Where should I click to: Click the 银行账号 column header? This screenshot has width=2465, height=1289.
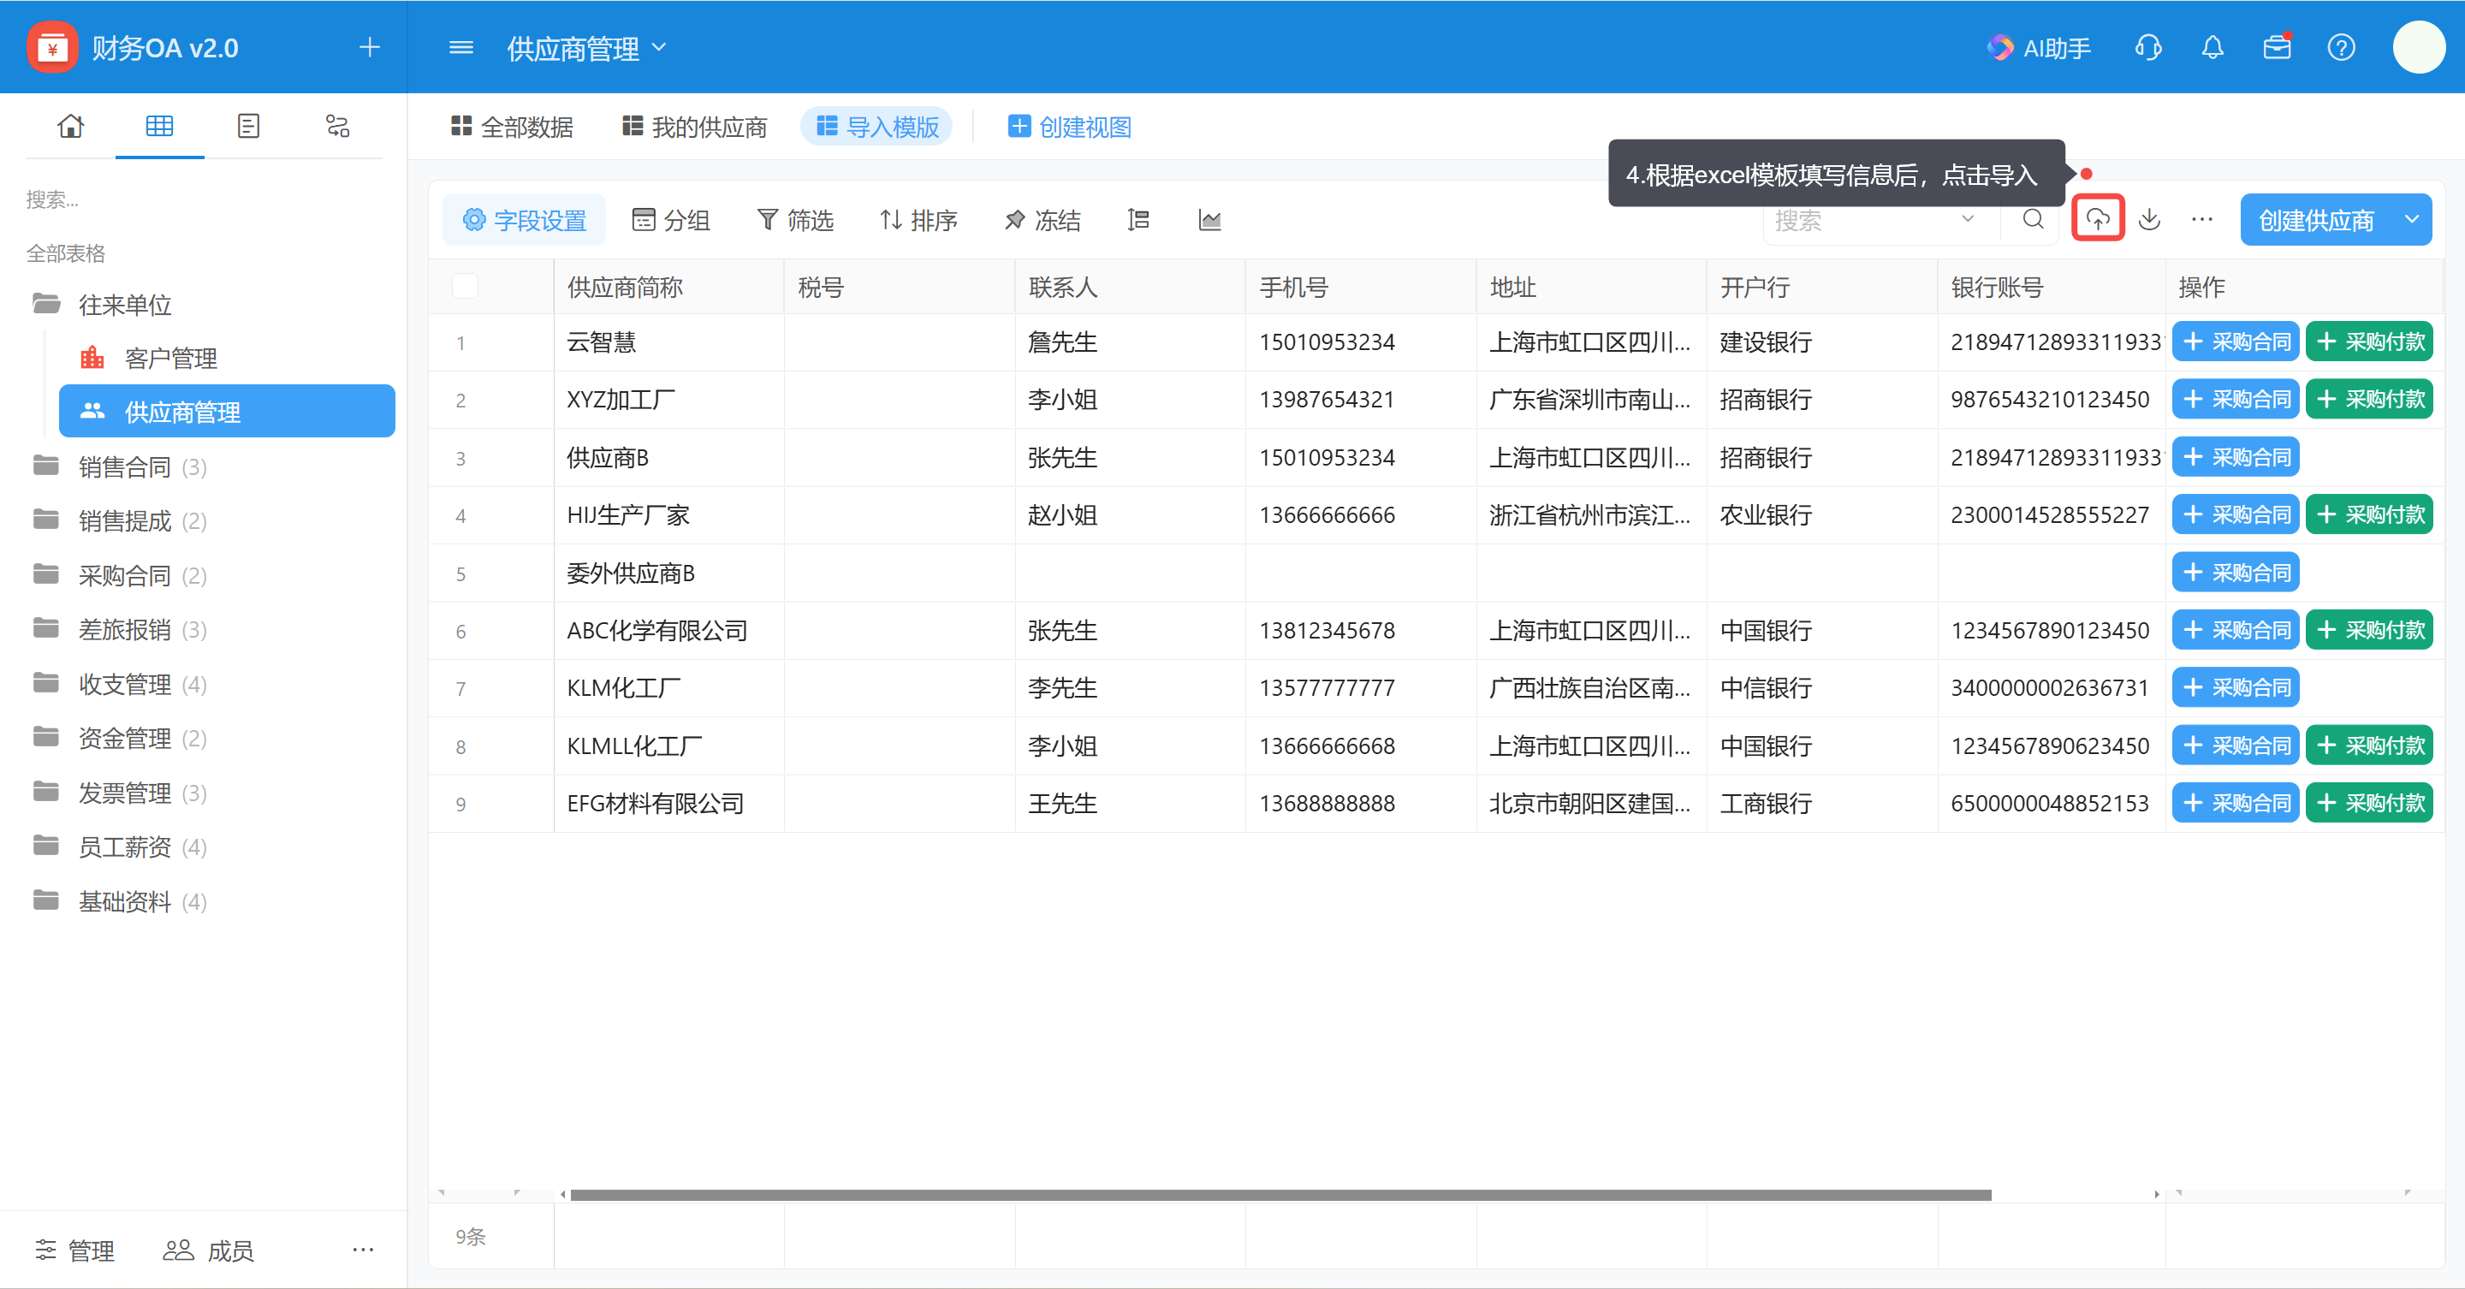[x=2051, y=286]
